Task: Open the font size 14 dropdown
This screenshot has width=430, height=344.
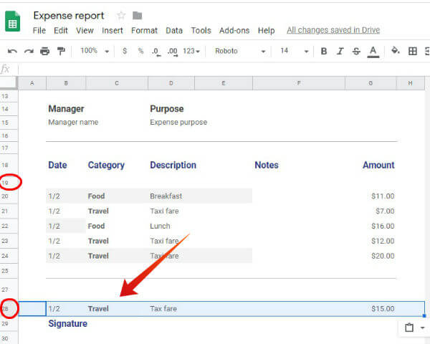Action: coord(294,51)
